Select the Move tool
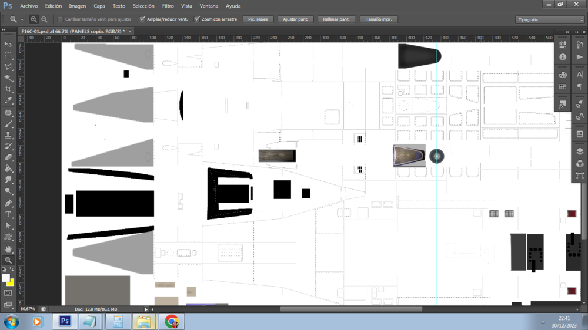 (x=8, y=44)
